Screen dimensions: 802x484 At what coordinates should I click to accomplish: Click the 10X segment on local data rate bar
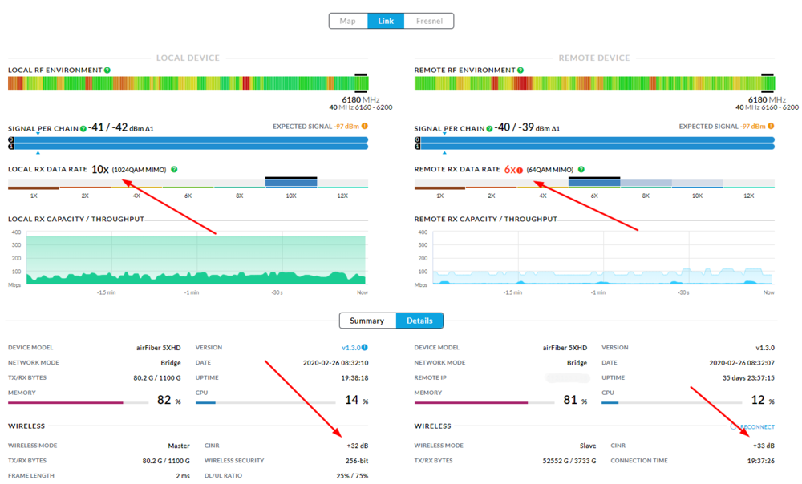click(x=291, y=184)
